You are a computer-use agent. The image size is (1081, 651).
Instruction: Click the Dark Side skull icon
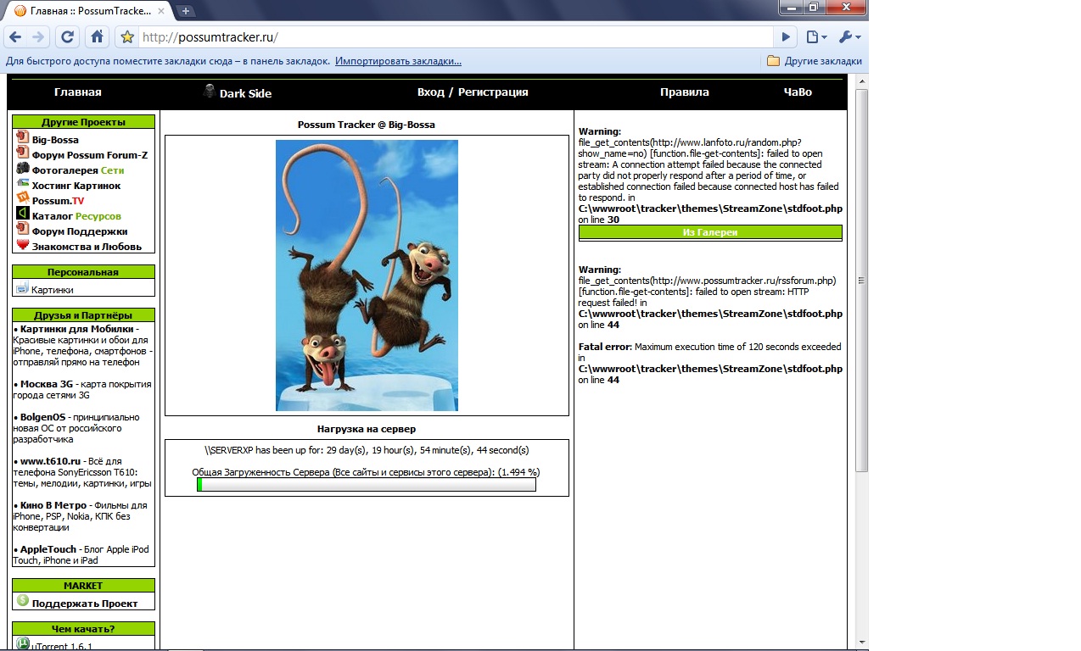tap(210, 91)
